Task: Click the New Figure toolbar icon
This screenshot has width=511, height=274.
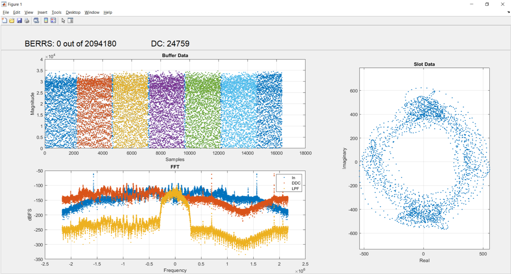Action: 5,20
